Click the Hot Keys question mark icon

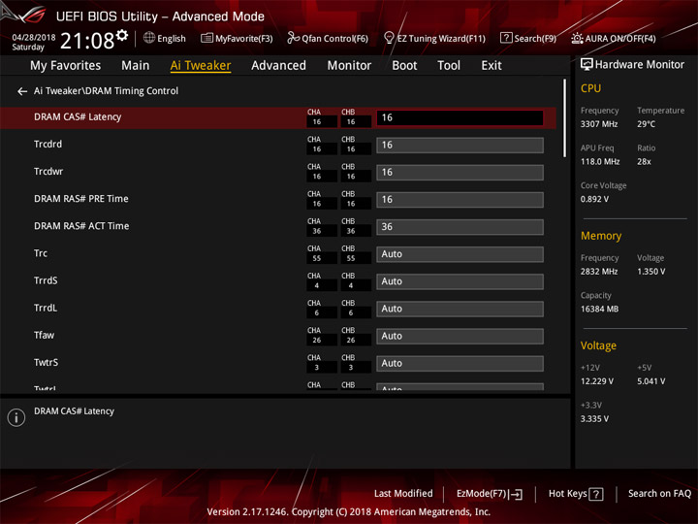click(x=595, y=494)
